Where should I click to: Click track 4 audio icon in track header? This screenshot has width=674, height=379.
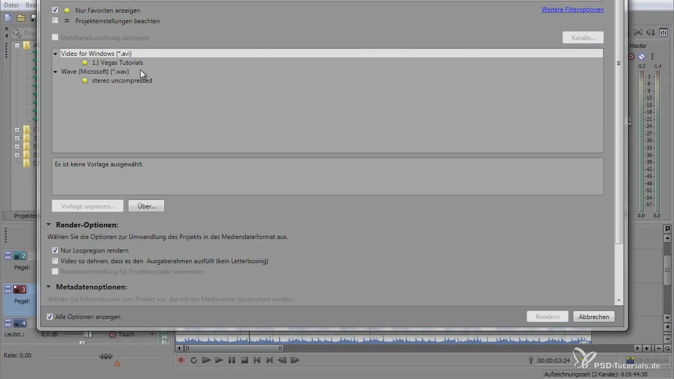19,323
